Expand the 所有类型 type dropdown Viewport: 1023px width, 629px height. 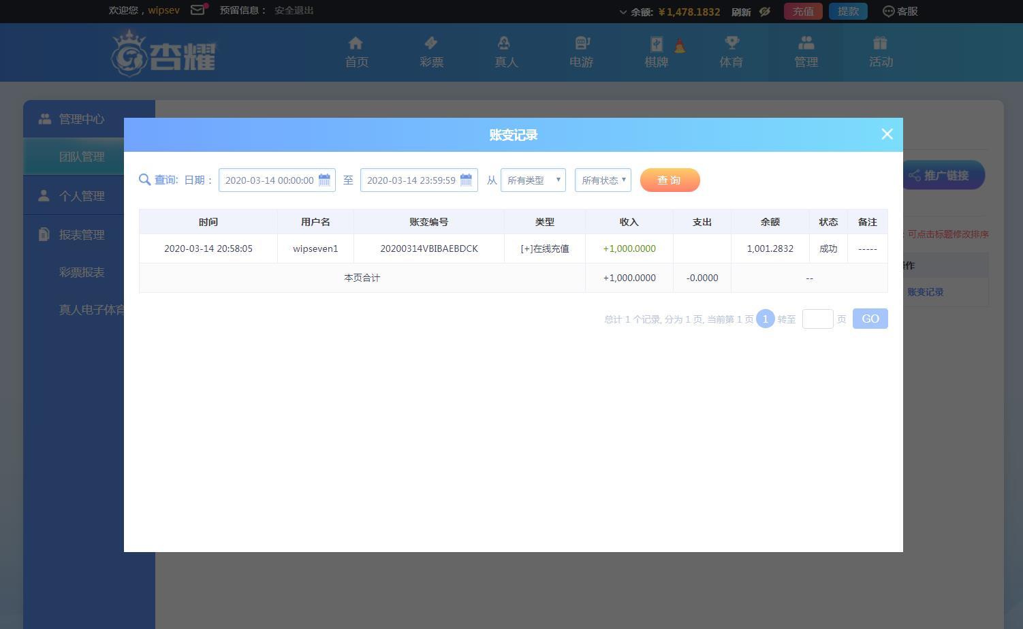[x=533, y=180]
